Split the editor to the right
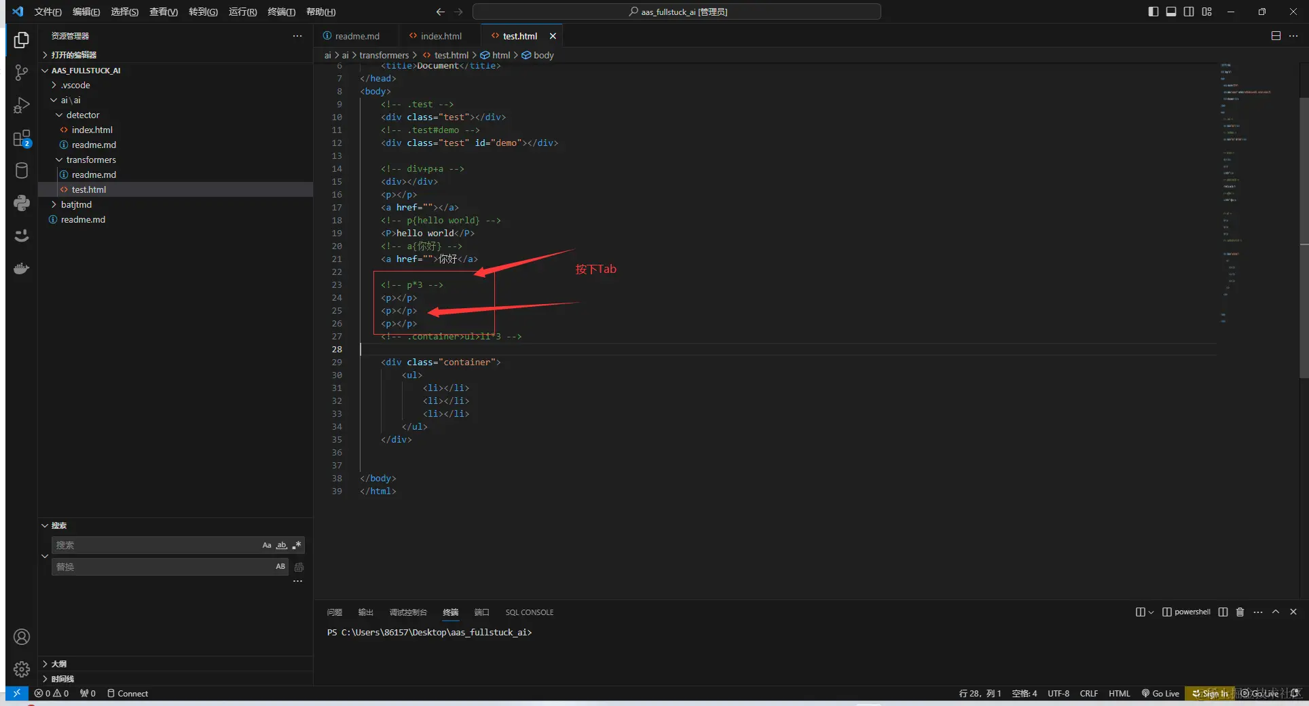The height and width of the screenshot is (706, 1309). [1276, 36]
